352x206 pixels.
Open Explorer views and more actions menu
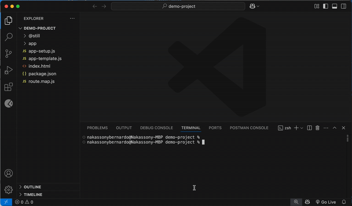click(x=72, y=18)
